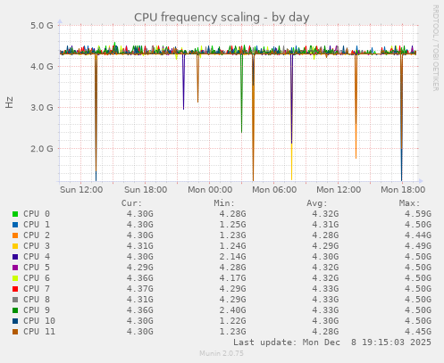444x363 pixels.
Task: Click the CPU 6 lime color swatch
Action: (15, 278)
